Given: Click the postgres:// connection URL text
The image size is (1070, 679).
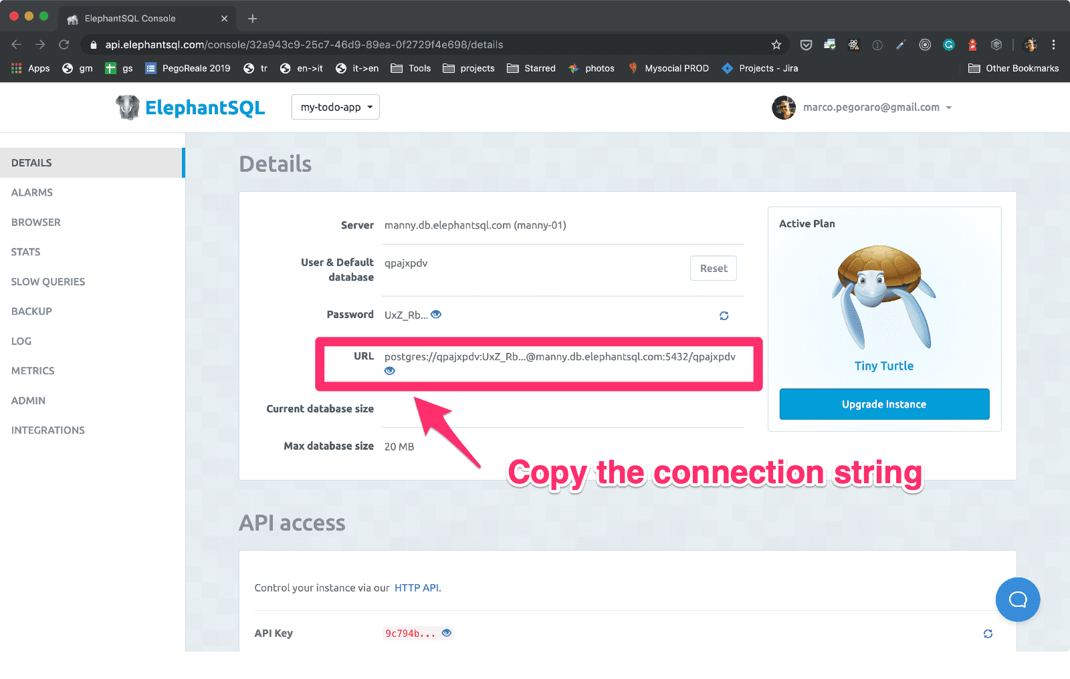Looking at the screenshot, I should [x=560, y=357].
